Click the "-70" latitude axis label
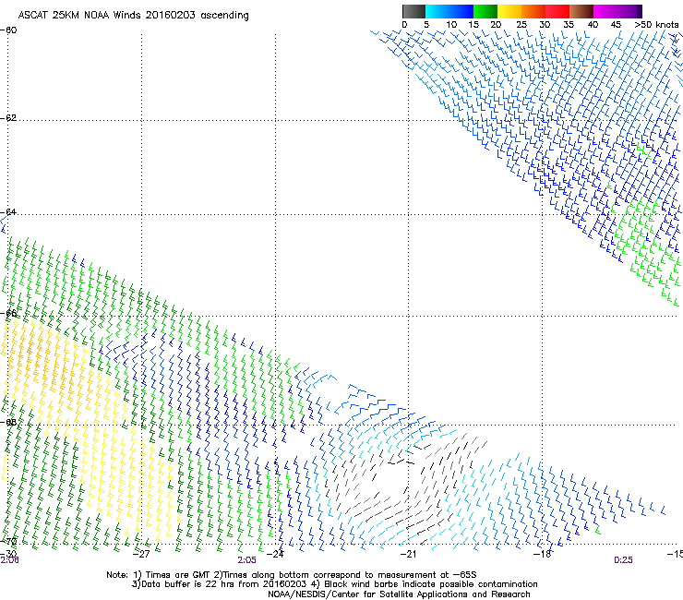 pyautogui.click(x=8, y=542)
